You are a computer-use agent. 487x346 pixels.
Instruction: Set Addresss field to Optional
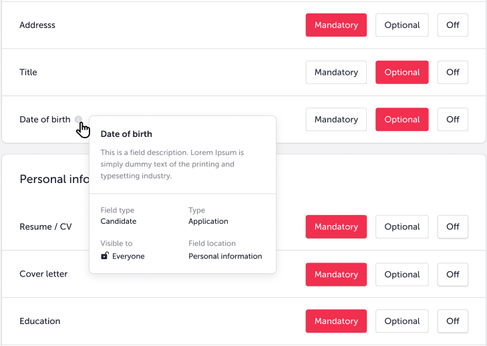[401, 25]
